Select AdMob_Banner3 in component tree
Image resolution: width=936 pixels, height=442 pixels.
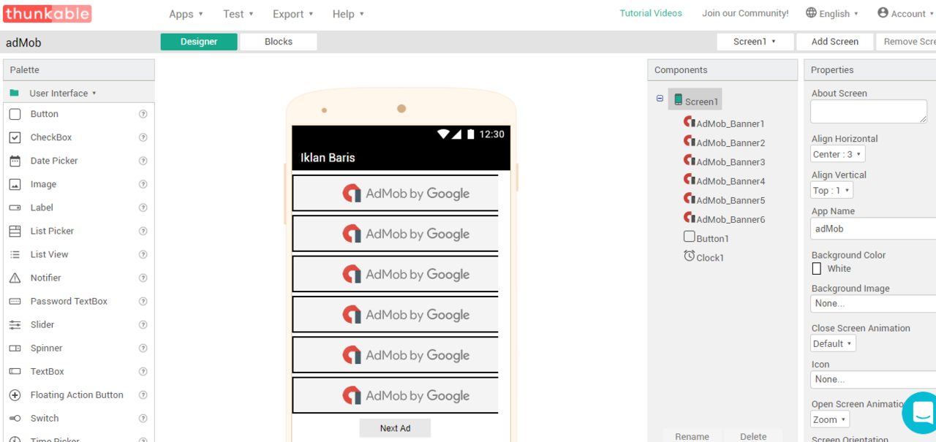point(725,161)
